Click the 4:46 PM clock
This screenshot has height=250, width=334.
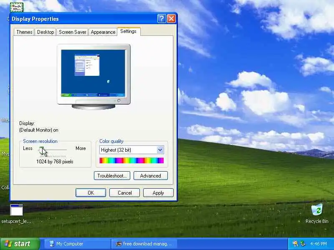[319, 244]
